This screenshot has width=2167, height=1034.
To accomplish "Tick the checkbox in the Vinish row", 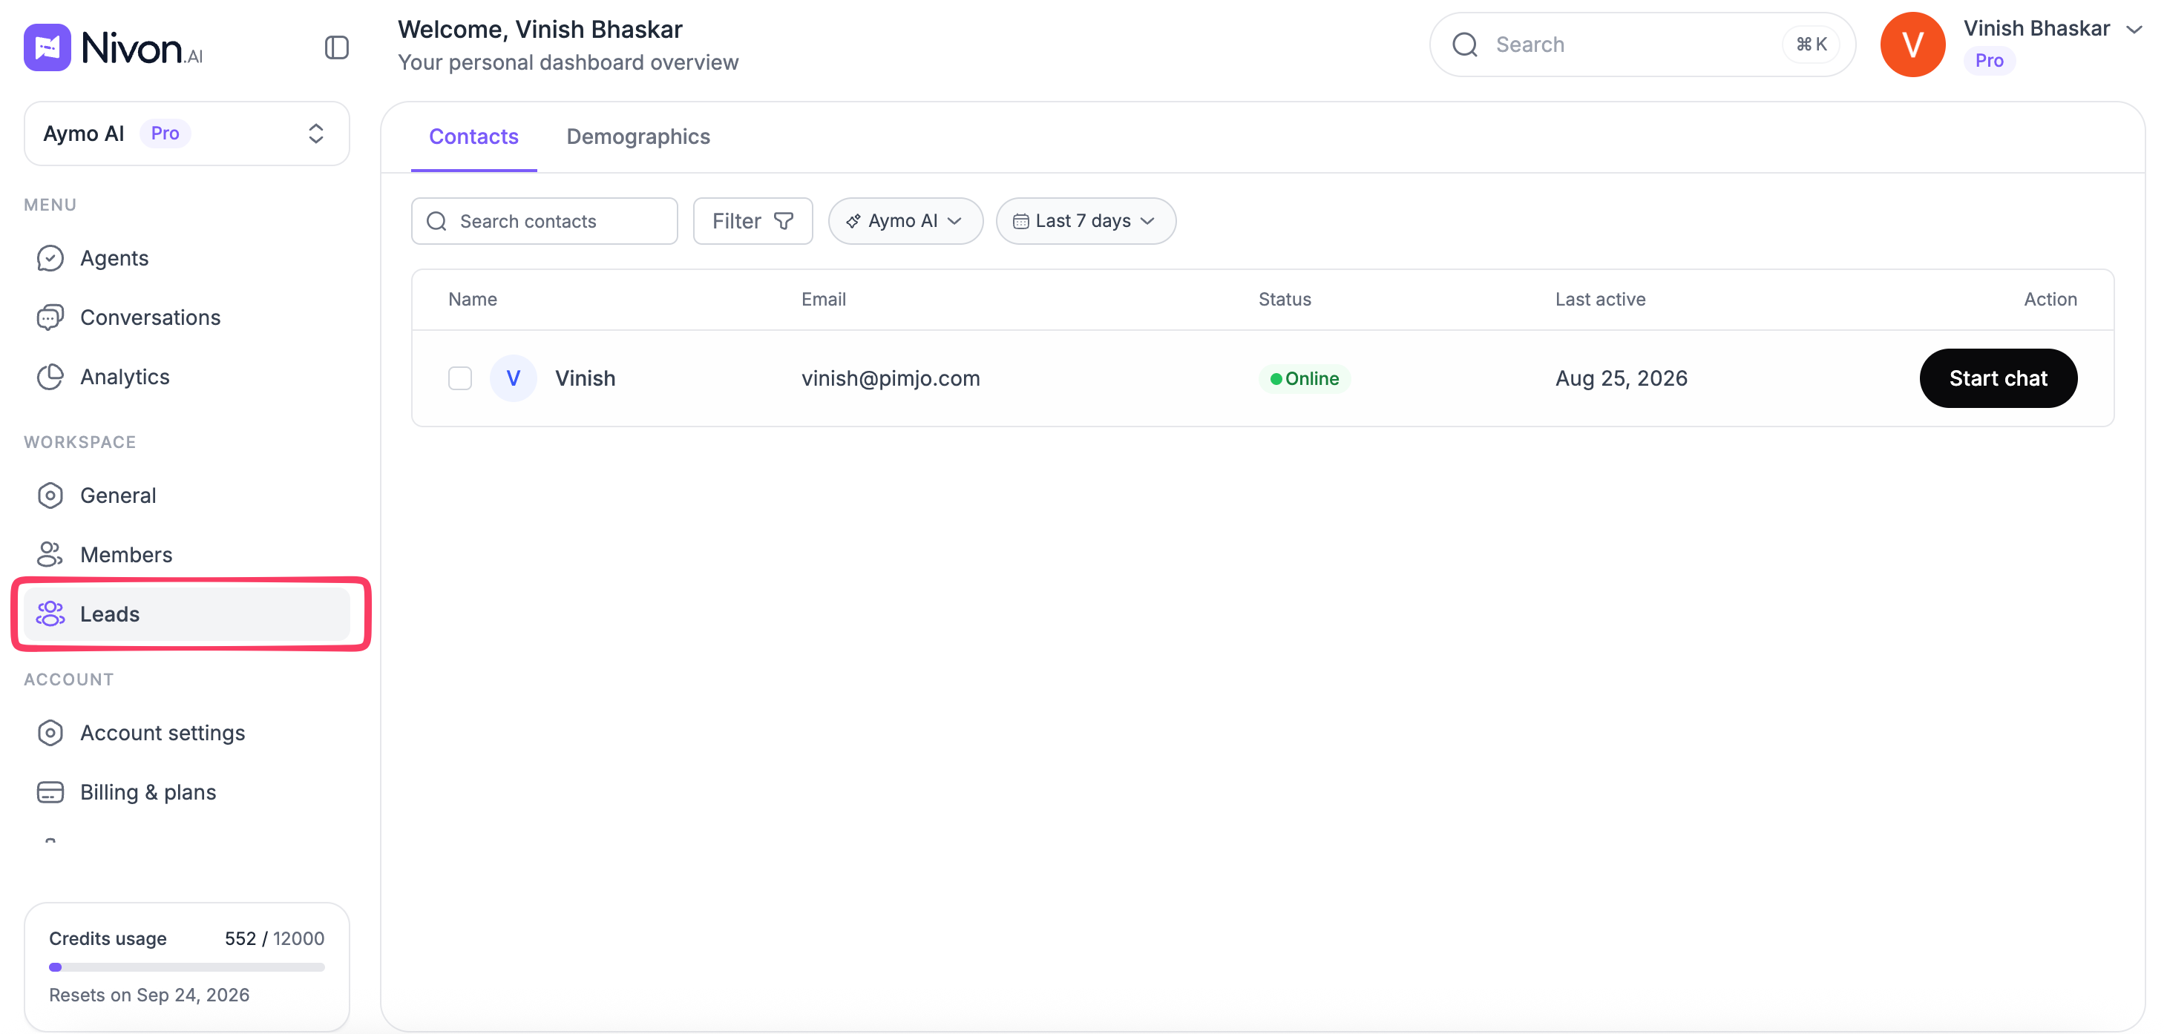I will click(460, 378).
